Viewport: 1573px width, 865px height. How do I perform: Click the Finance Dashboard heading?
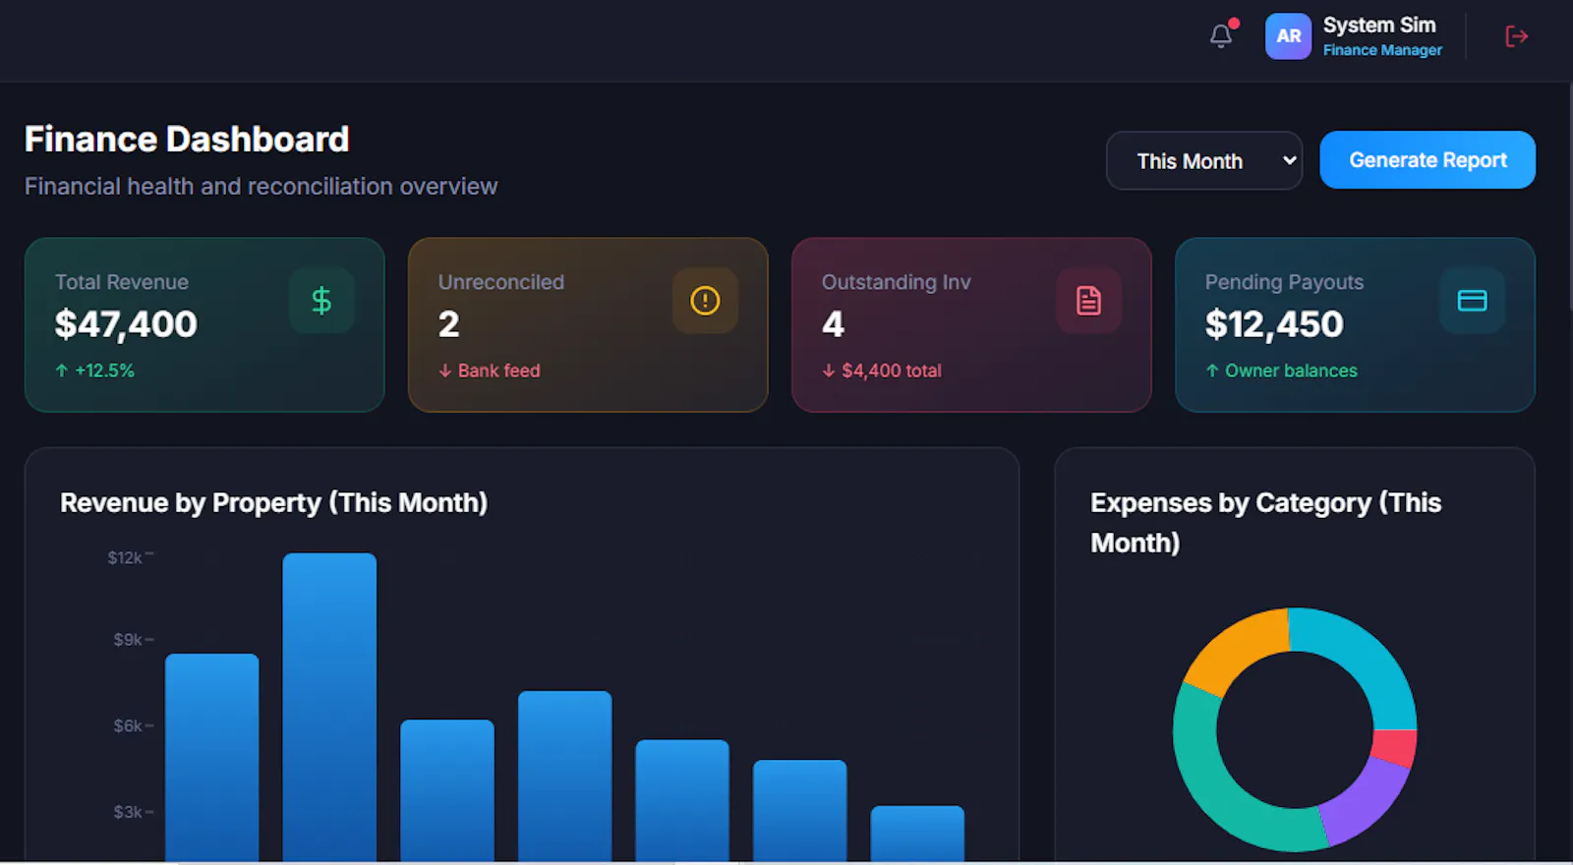click(x=187, y=140)
